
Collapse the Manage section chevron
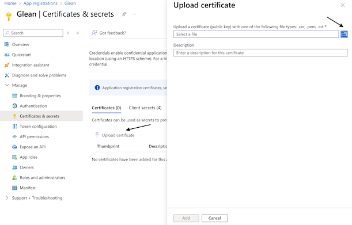7,85
